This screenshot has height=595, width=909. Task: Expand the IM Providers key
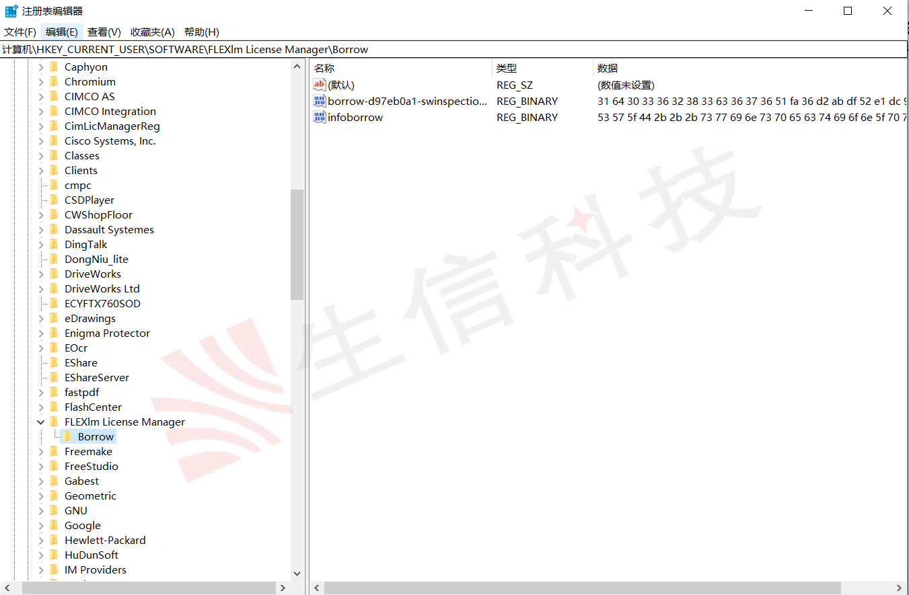coord(40,569)
